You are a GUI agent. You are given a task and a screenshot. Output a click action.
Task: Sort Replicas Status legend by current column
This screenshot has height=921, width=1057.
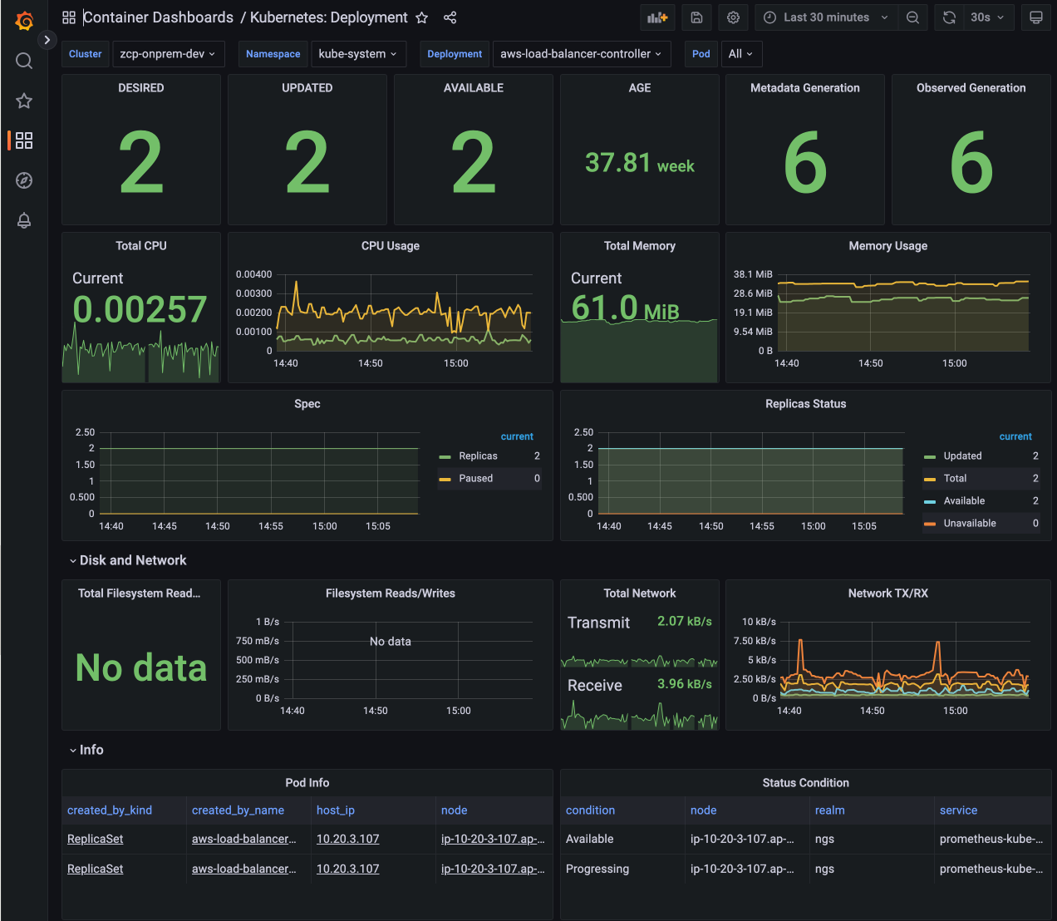coord(1015,436)
